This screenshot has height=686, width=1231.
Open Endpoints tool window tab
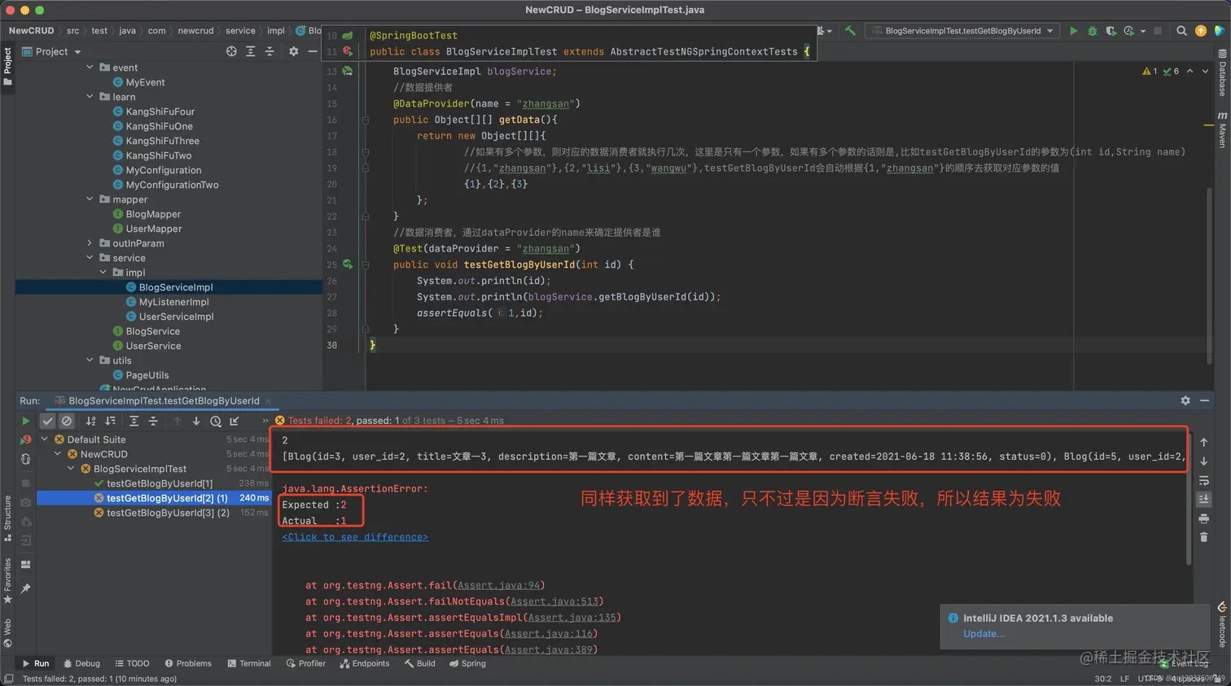pos(365,663)
